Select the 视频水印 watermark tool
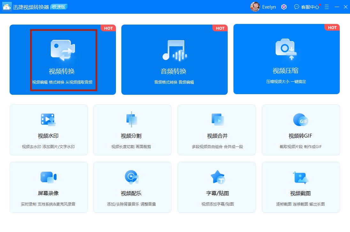Viewport: 350px width, 232px height. point(49,129)
